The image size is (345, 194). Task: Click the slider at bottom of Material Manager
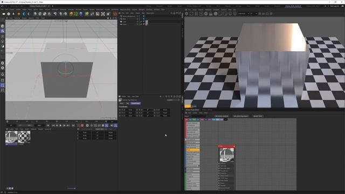71,188
